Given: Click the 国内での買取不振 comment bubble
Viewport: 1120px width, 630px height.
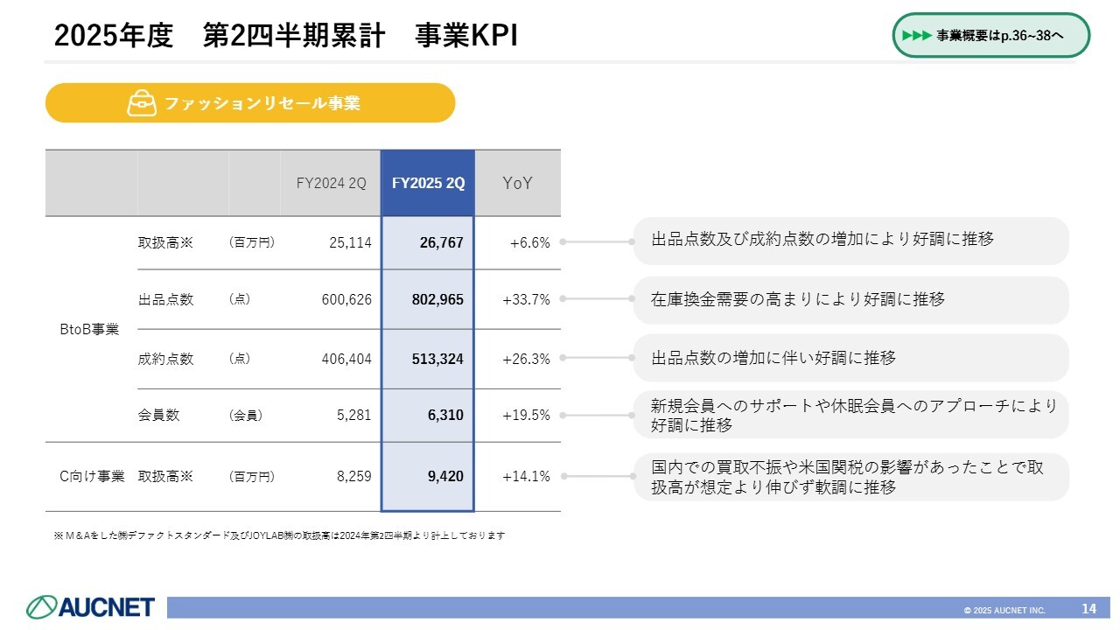Looking at the screenshot, I should click(x=850, y=477).
